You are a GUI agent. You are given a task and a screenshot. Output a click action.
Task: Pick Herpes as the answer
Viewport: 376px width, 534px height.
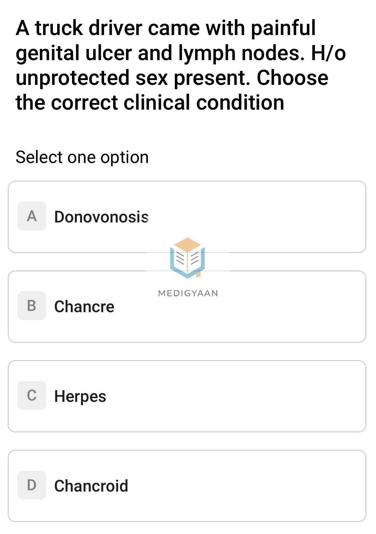tap(80, 396)
